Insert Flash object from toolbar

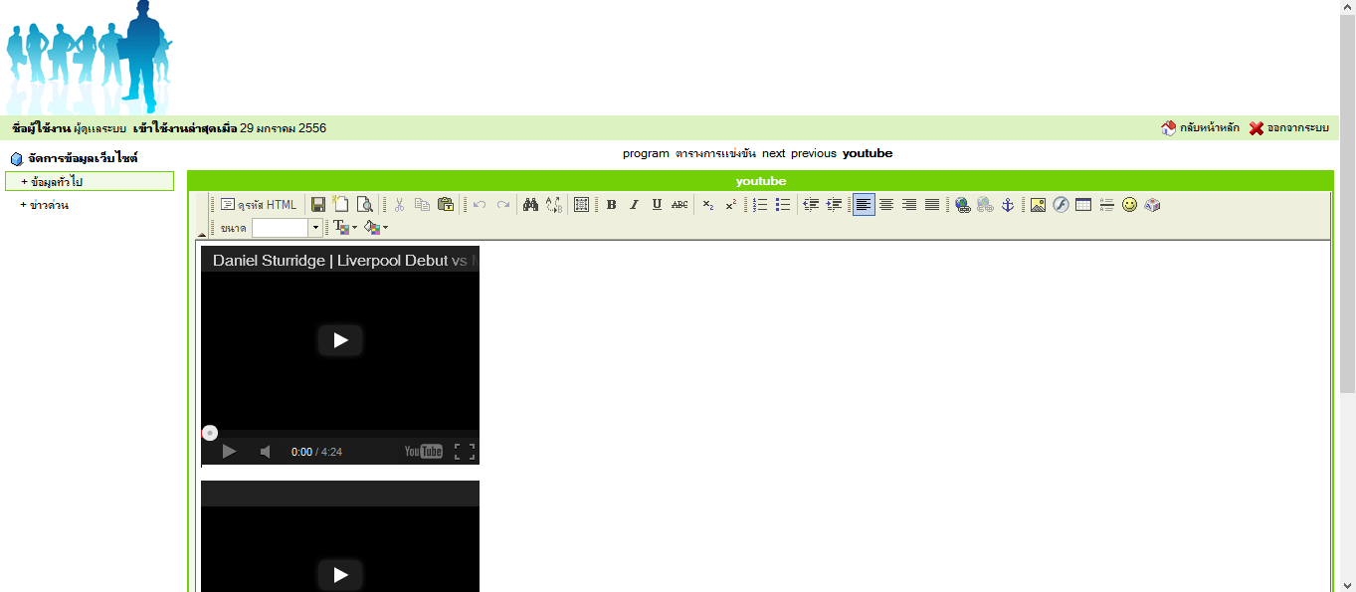[x=1061, y=204]
